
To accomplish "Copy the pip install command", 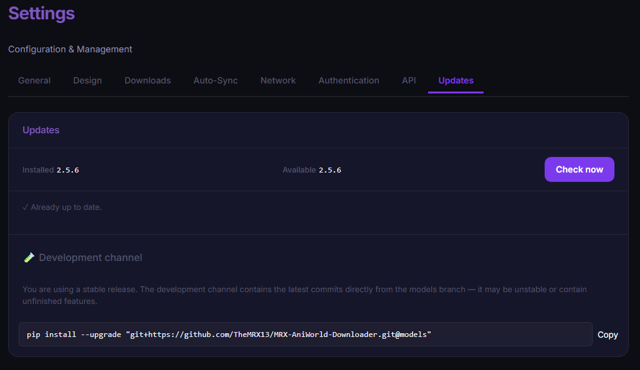I will tap(608, 334).
